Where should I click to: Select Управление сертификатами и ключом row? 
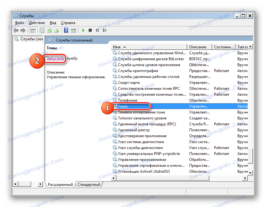[180, 165]
